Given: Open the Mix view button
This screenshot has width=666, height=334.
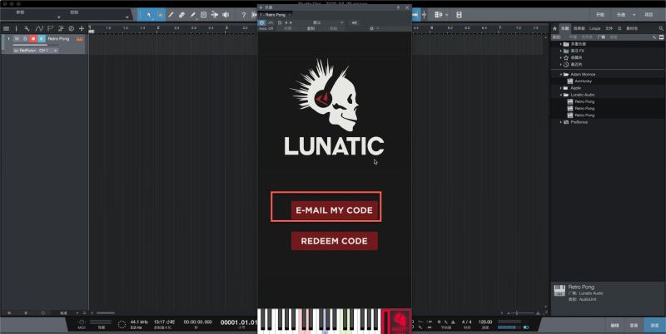Looking at the screenshot, I should (x=634, y=325).
